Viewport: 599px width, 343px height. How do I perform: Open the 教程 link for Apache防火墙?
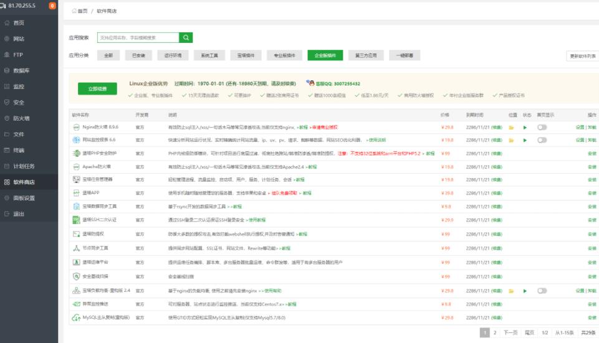click(x=312, y=167)
